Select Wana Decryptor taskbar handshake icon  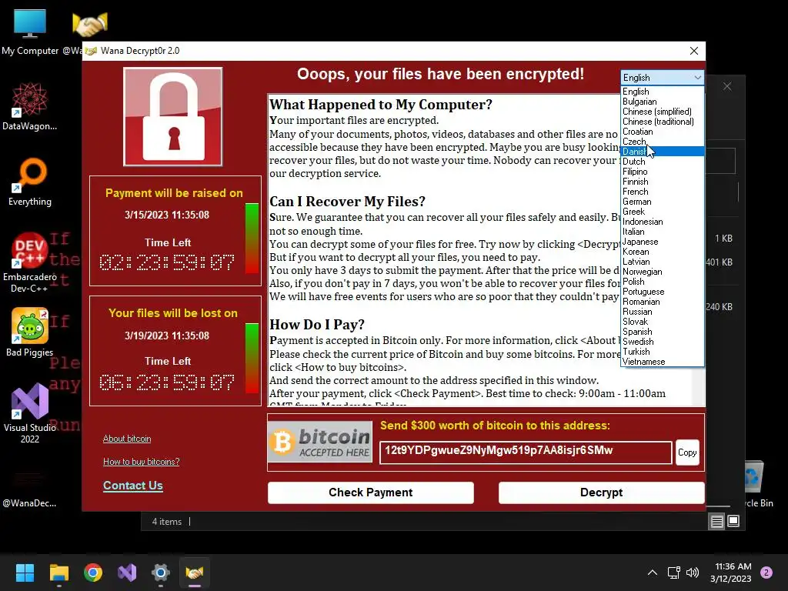pos(195,573)
